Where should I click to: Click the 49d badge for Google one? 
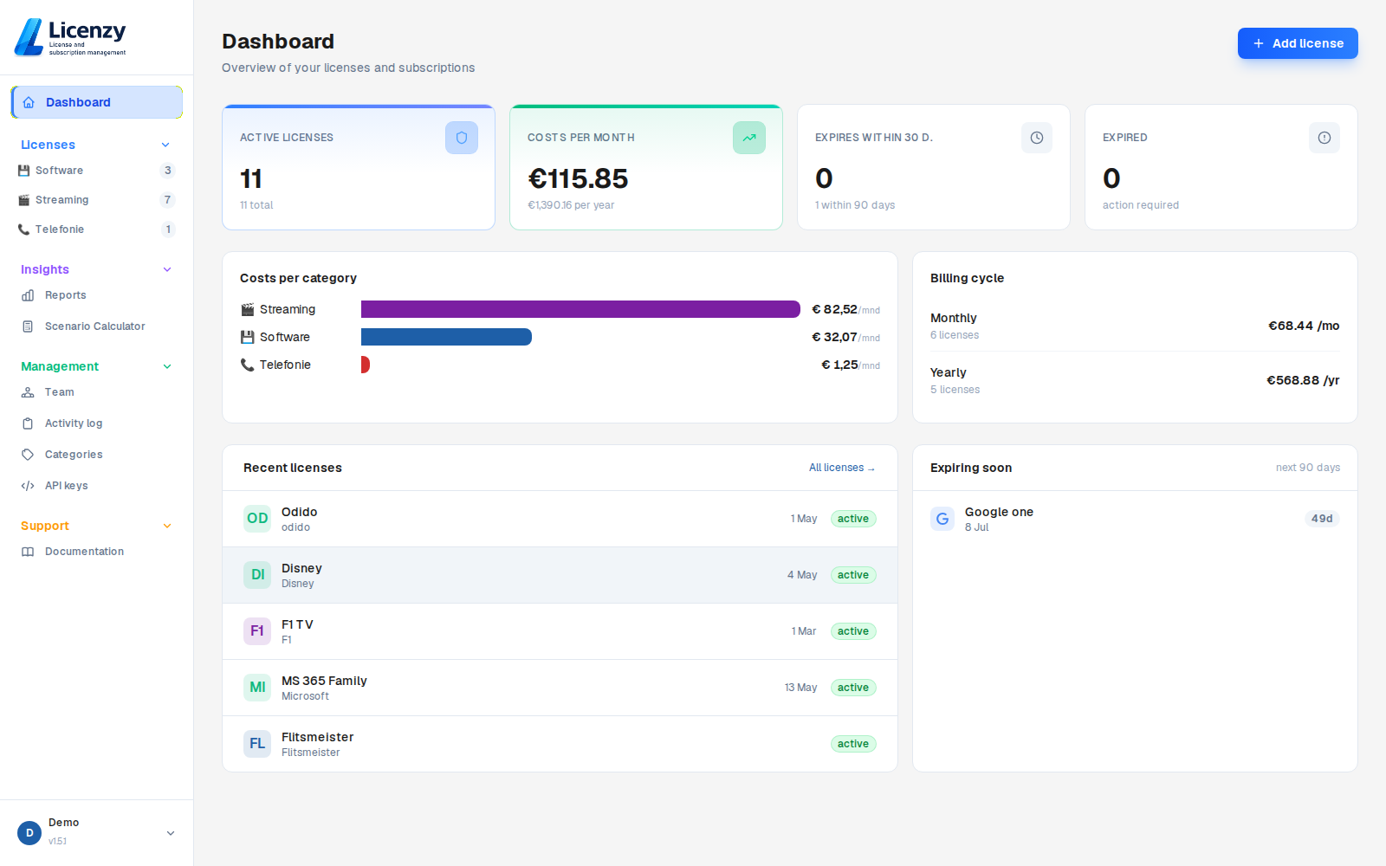pos(1322,519)
